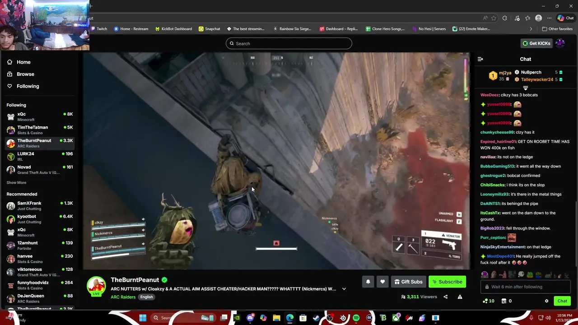Click top gifter mj2ya in leaderboard
Screen dimensions: 578x325
pyautogui.click(x=505, y=73)
